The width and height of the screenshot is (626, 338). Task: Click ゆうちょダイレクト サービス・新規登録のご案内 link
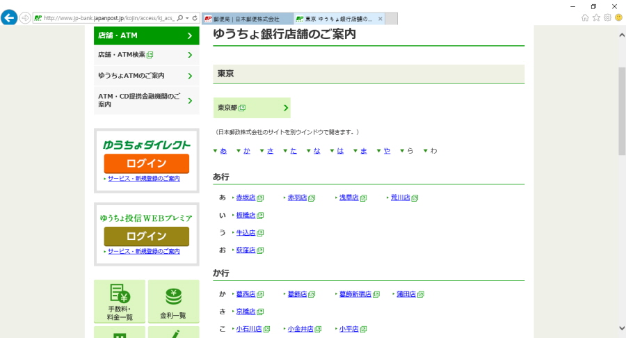point(144,178)
